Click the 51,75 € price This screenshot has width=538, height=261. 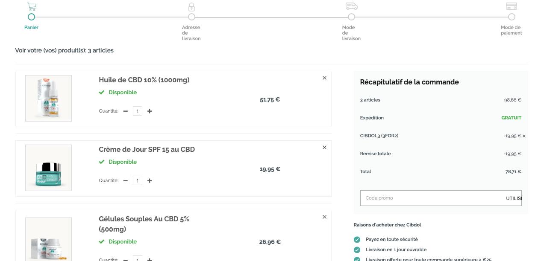click(270, 100)
